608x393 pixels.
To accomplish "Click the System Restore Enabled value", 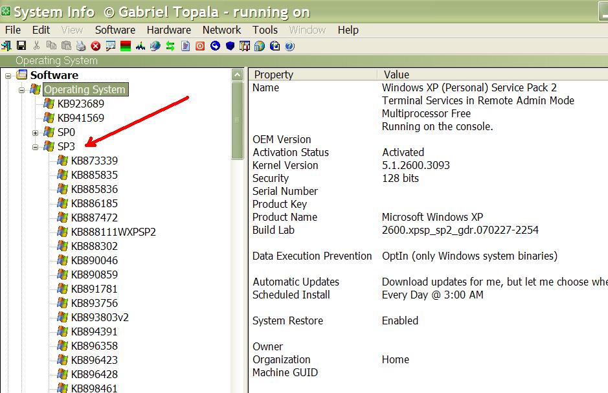I will point(400,320).
